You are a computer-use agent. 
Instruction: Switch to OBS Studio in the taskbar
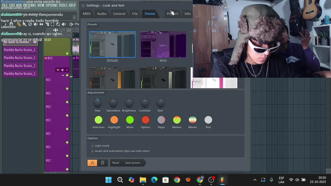click(x=211, y=180)
